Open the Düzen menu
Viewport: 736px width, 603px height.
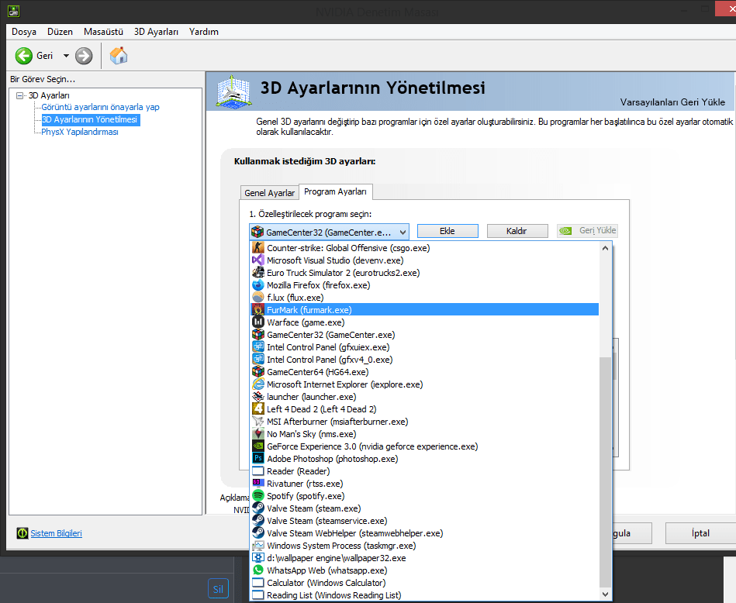tap(60, 32)
